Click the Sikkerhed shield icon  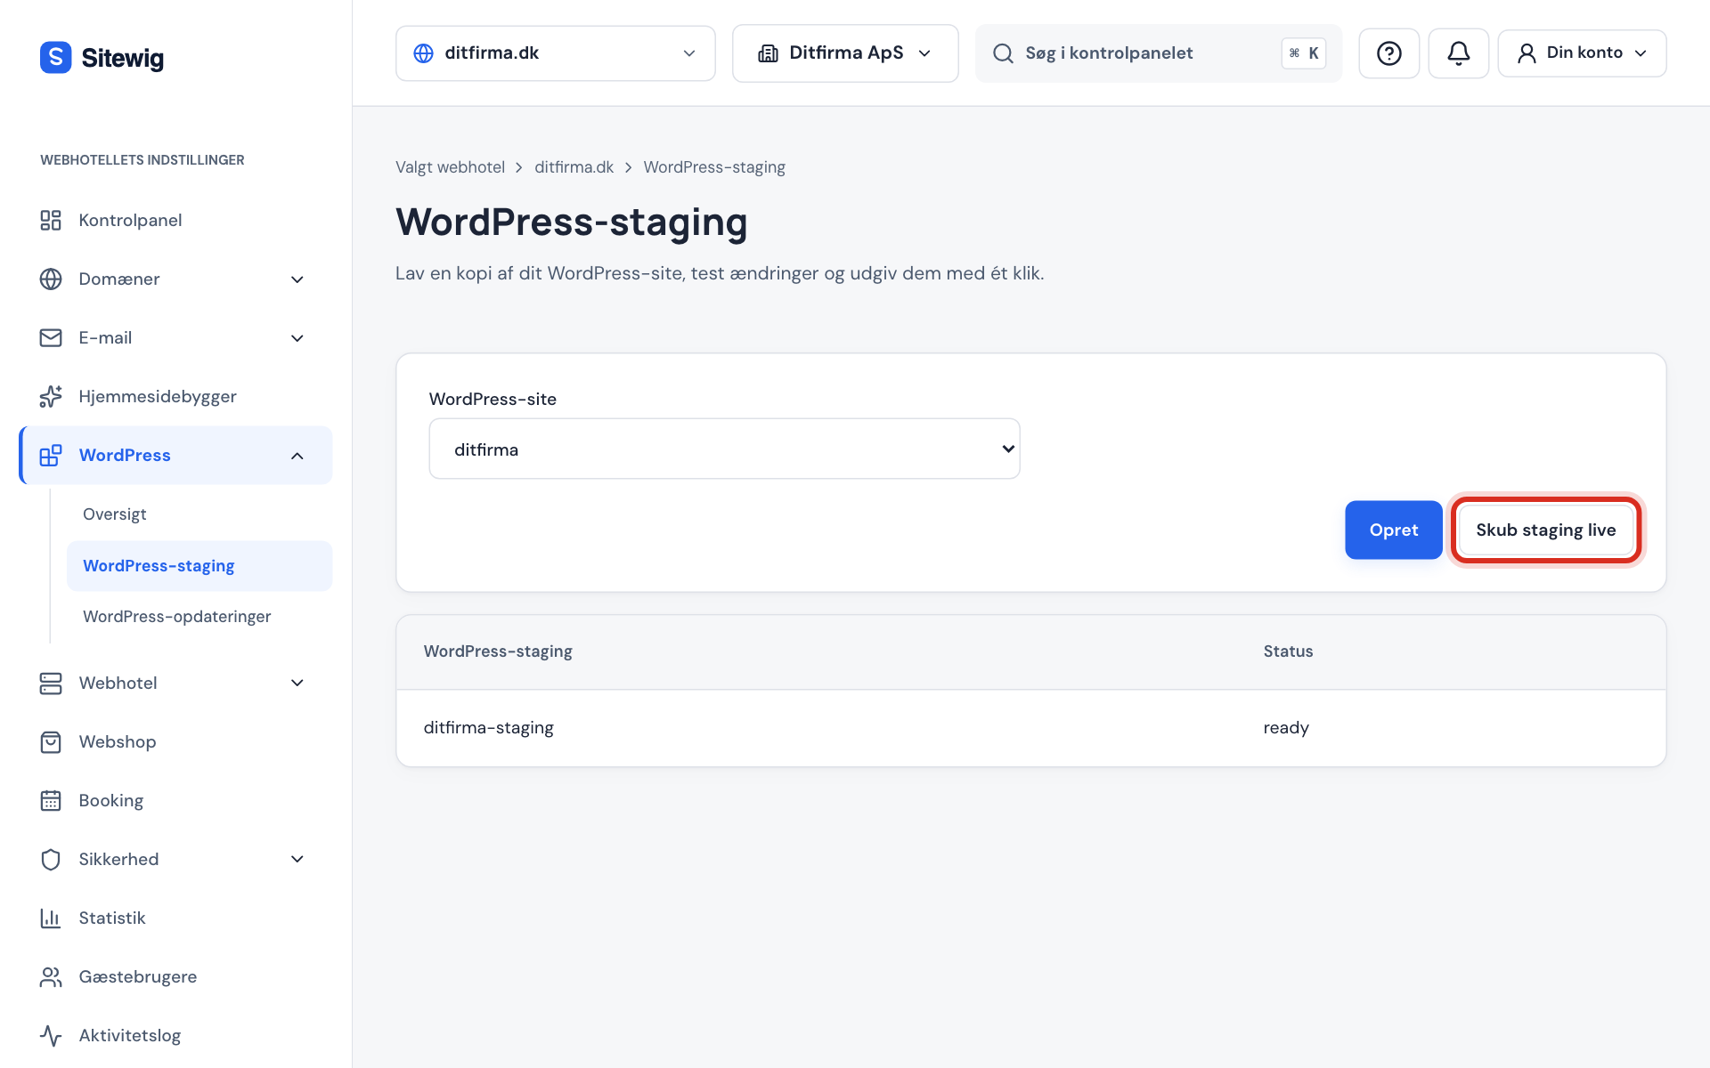[x=51, y=859]
